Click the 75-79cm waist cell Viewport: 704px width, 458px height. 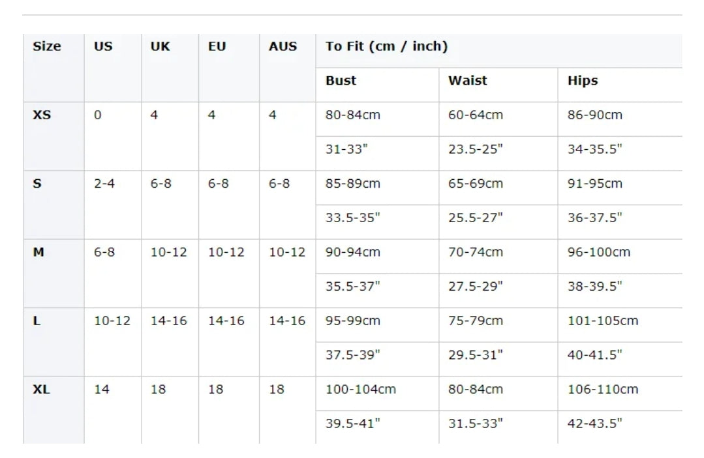pos(476,321)
